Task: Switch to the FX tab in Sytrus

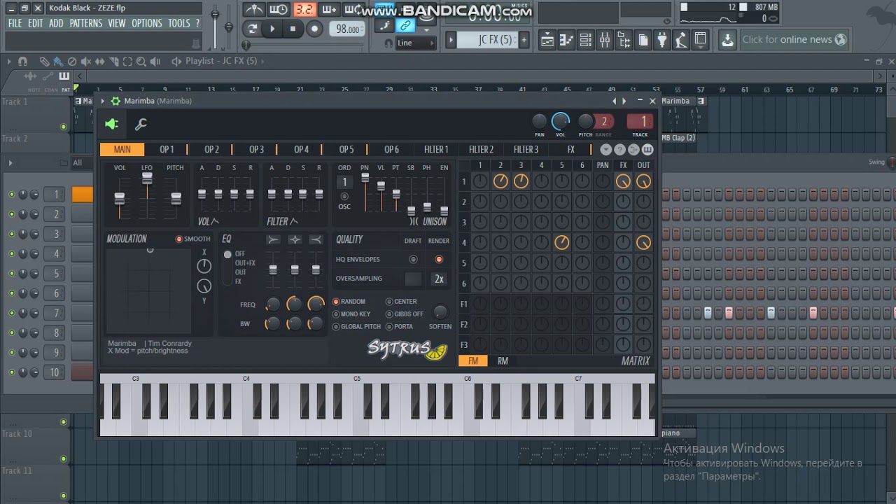Action: click(571, 149)
